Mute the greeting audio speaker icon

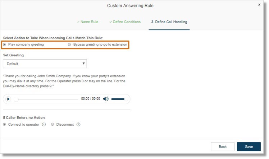coord(106,99)
